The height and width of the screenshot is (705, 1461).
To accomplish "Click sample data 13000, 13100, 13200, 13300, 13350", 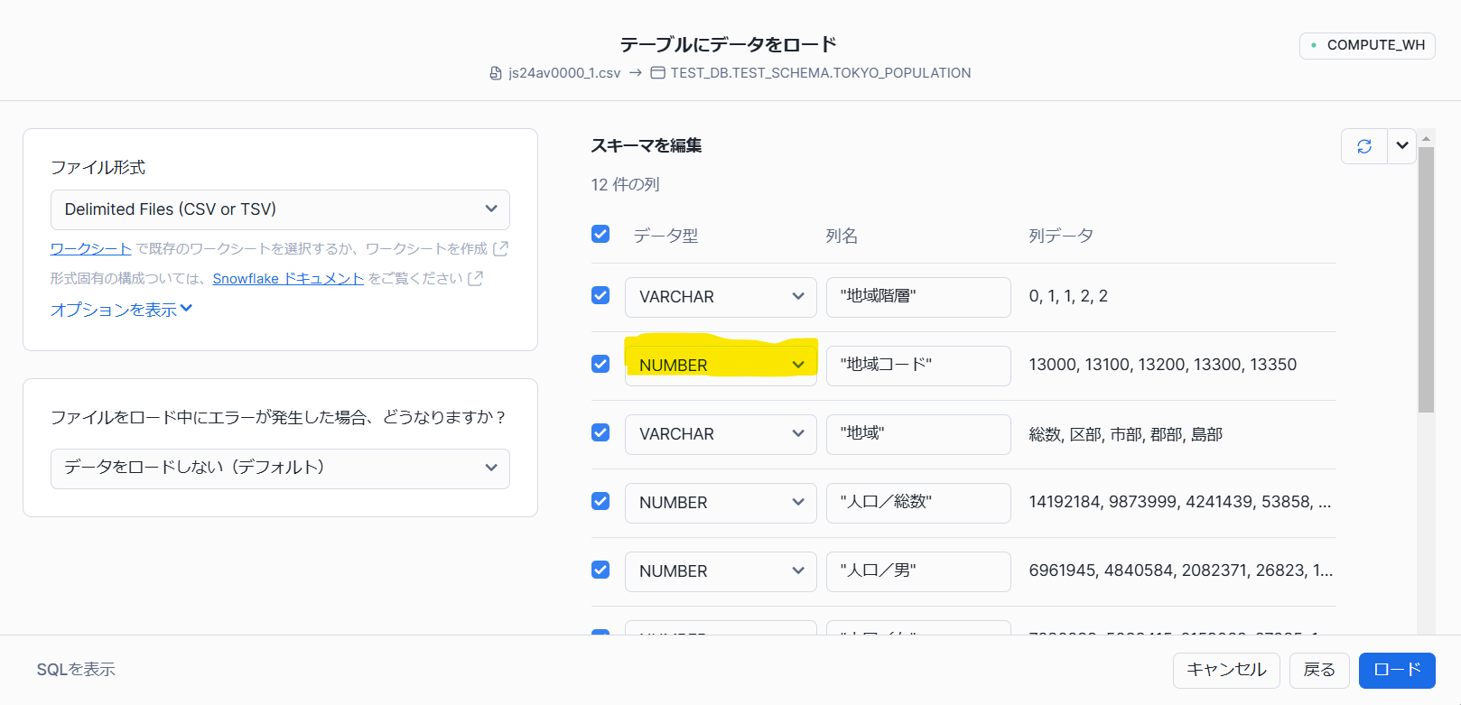I will tap(1163, 365).
